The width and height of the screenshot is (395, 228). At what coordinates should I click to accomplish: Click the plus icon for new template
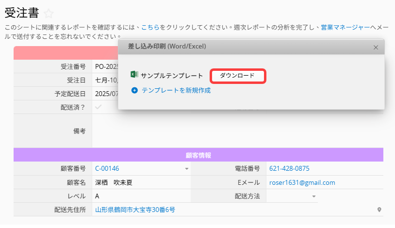point(134,90)
